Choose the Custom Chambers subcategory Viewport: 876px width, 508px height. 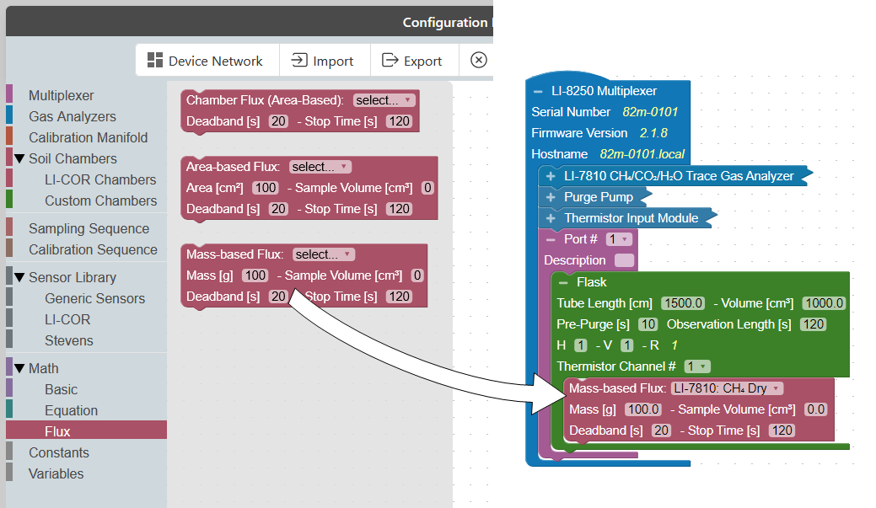click(x=100, y=201)
